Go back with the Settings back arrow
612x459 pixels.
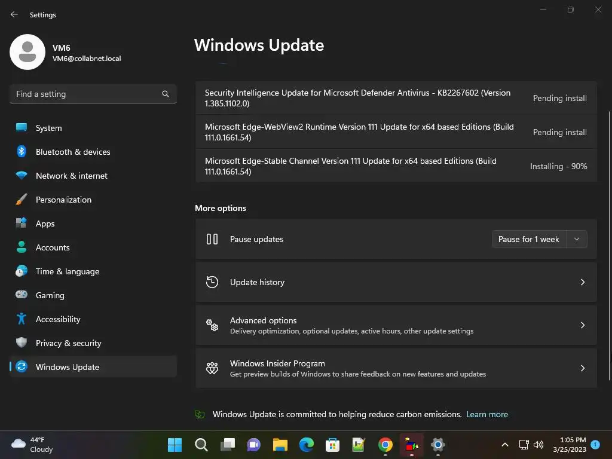click(14, 14)
